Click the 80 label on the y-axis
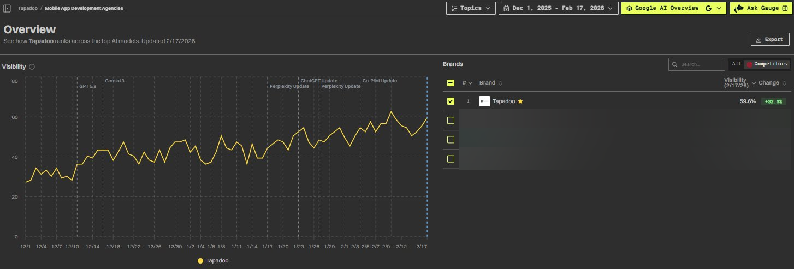Viewport: 794px width, 269px height. [x=15, y=81]
